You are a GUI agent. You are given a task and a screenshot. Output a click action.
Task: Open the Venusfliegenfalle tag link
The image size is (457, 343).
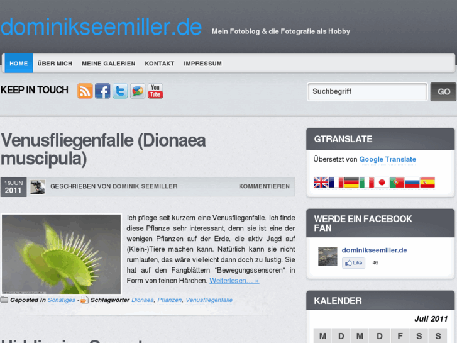tap(209, 300)
